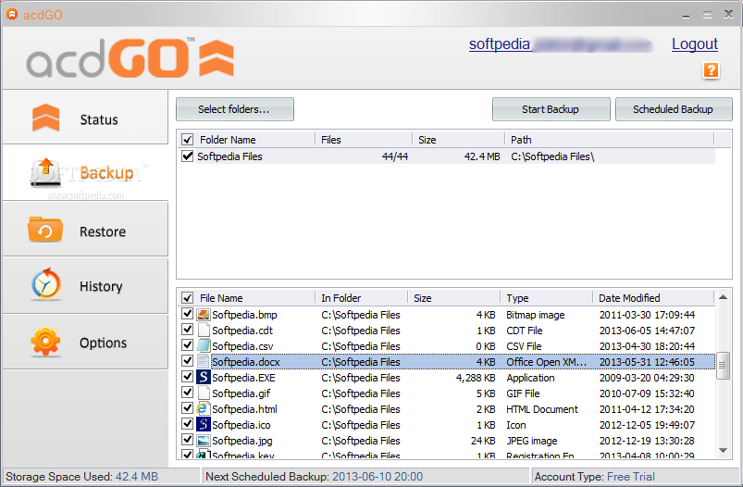This screenshot has width=743, height=487.
Task: Click the C:\Softpedia Files\ path cell
Action: click(x=552, y=156)
